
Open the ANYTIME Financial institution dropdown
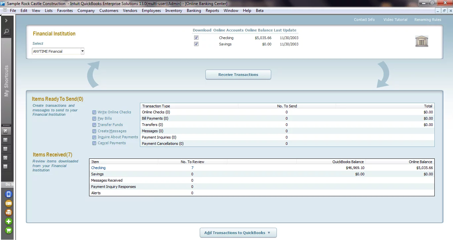pyautogui.click(x=83, y=51)
